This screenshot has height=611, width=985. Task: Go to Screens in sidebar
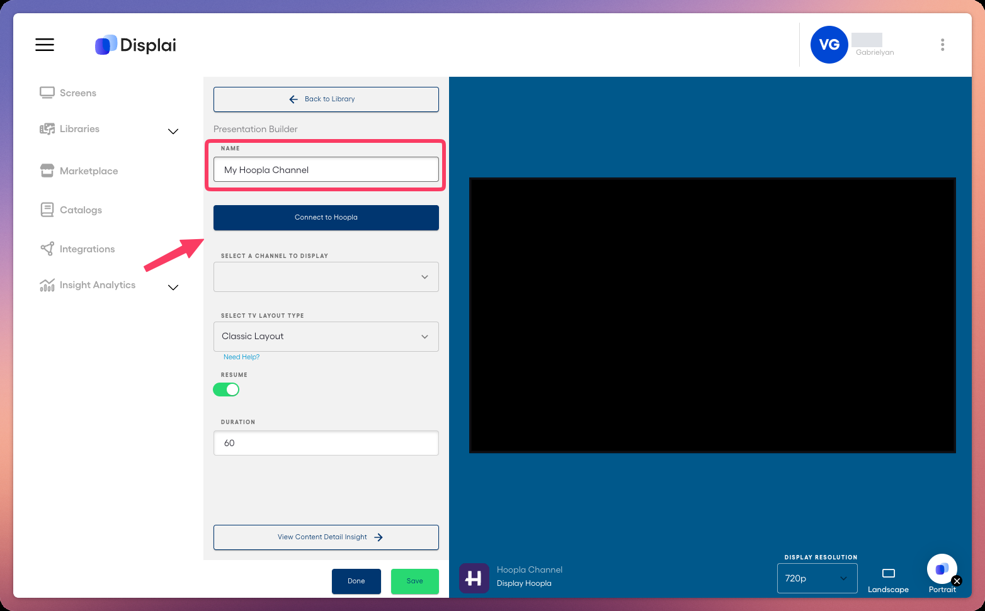tap(78, 92)
